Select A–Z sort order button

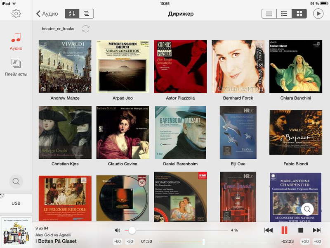pos(72,14)
